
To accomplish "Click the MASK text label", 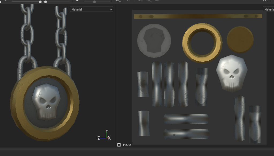I will pos(127,145).
